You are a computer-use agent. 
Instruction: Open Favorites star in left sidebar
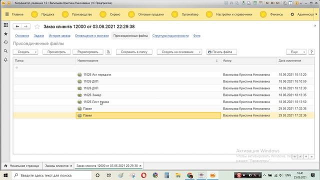5,34
